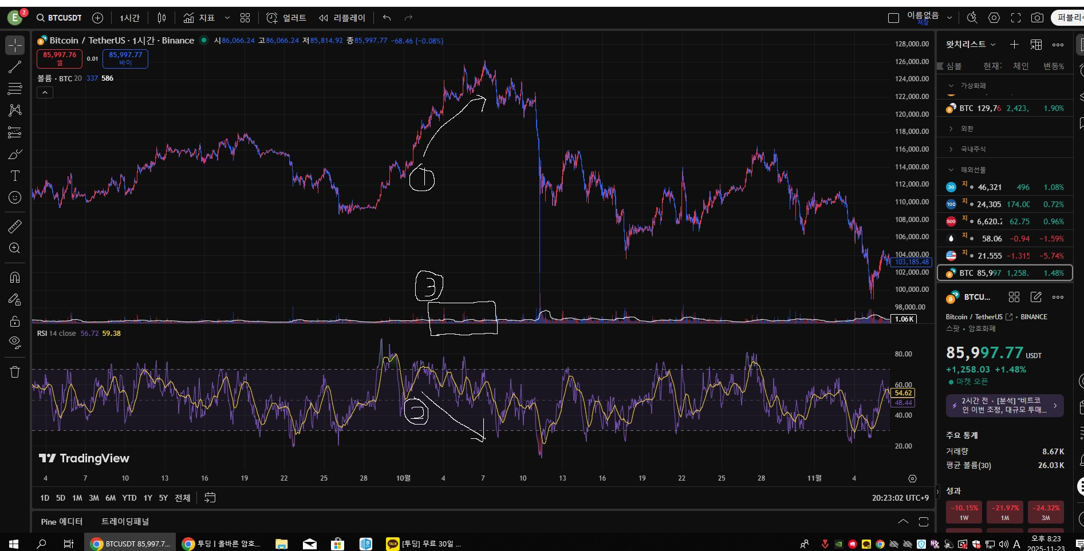Toggle lock all drawing tools

[15, 321]
